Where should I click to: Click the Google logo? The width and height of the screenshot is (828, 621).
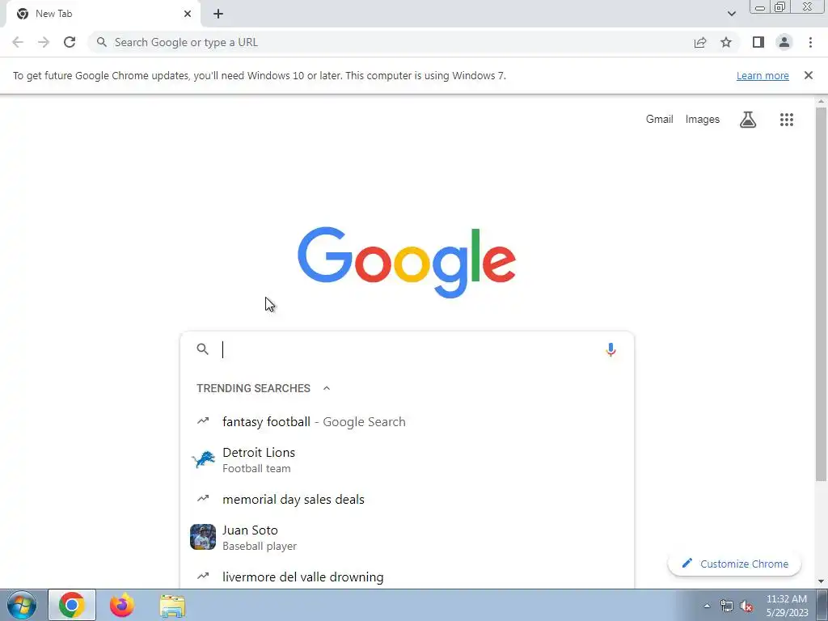tap(407, 263)
